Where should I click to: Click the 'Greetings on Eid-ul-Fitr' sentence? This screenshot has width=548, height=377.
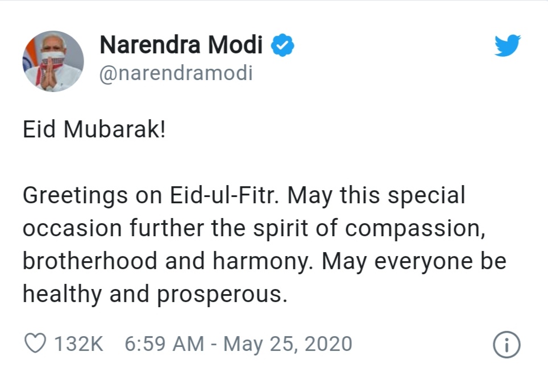point(151,195)
